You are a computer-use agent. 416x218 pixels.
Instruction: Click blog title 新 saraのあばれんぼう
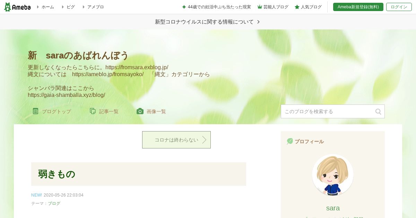click(x=78, y=55)
